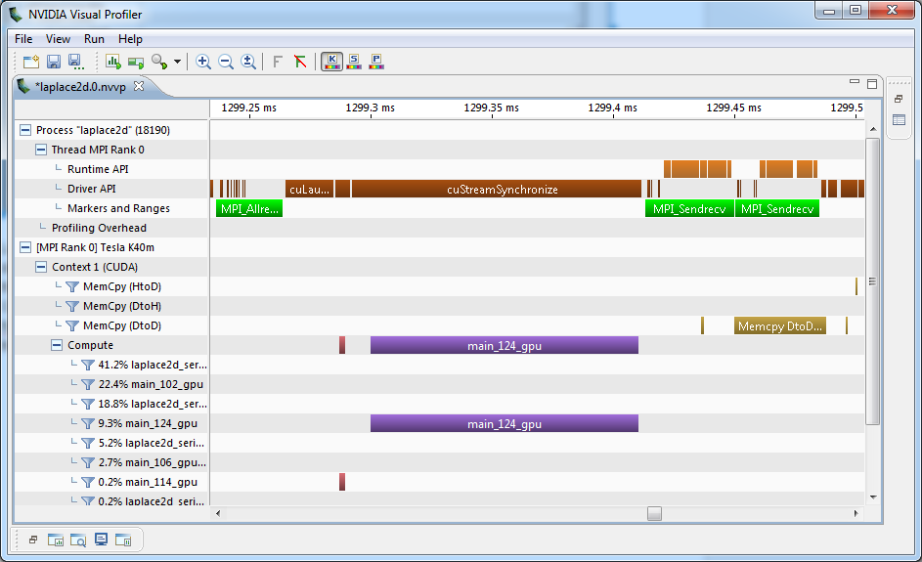Screen dimensions: 922x562
Task: Click the zoom-to-fit timeline icon
Action: pos(248,62)
